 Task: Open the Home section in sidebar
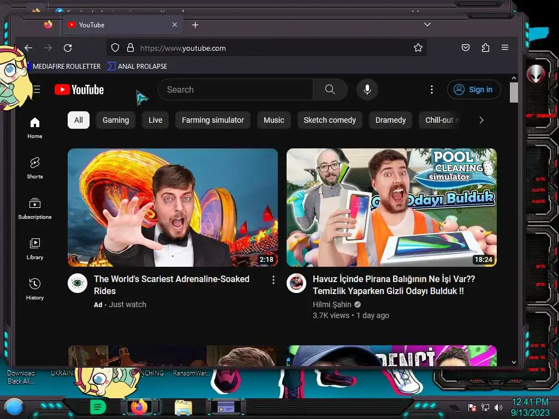tap(34, 128)
